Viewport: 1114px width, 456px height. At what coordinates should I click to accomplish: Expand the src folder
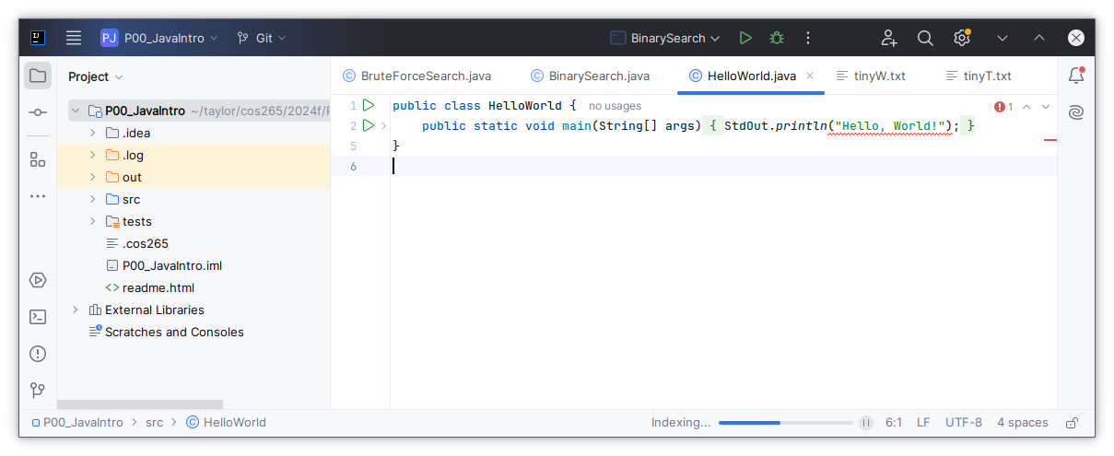pyautogui.click(x=93, y=199)
